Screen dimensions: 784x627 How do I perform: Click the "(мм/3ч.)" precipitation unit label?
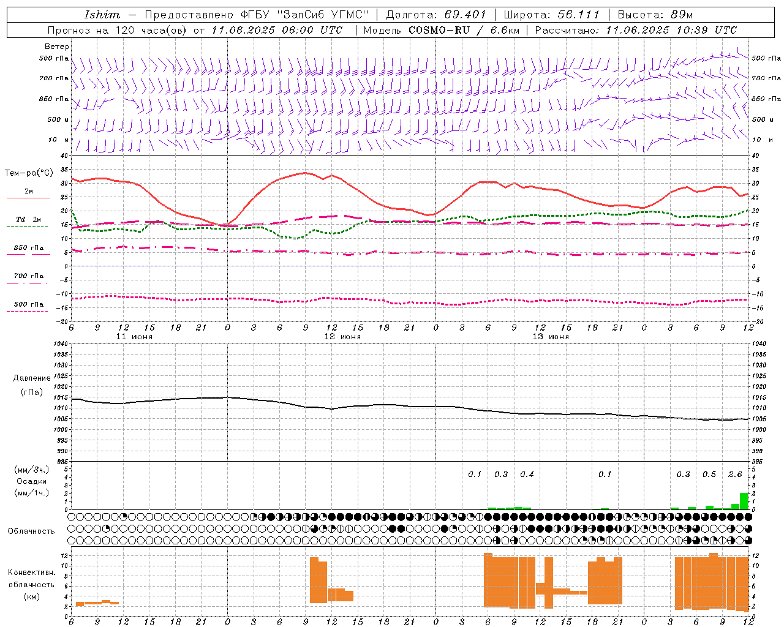(32, 470)
